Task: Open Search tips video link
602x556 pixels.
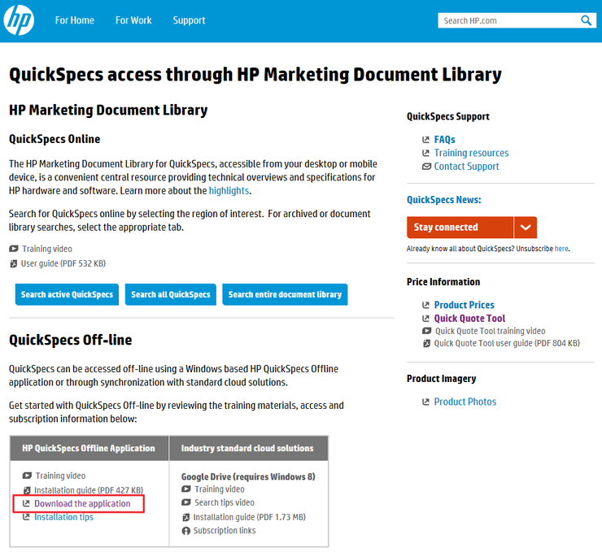Action: pyautogui.click(x=225, y=502)
